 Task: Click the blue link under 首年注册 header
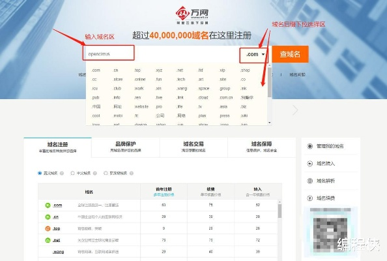point(164,194)
